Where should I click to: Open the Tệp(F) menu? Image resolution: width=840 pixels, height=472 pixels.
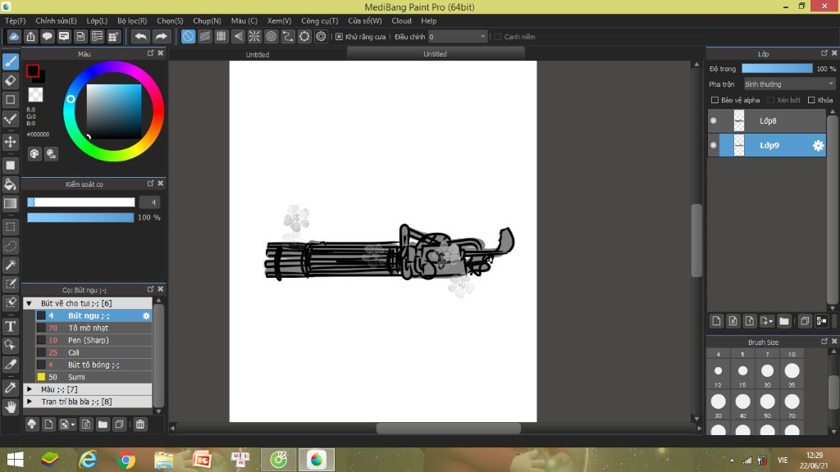(x=16, y=20)
